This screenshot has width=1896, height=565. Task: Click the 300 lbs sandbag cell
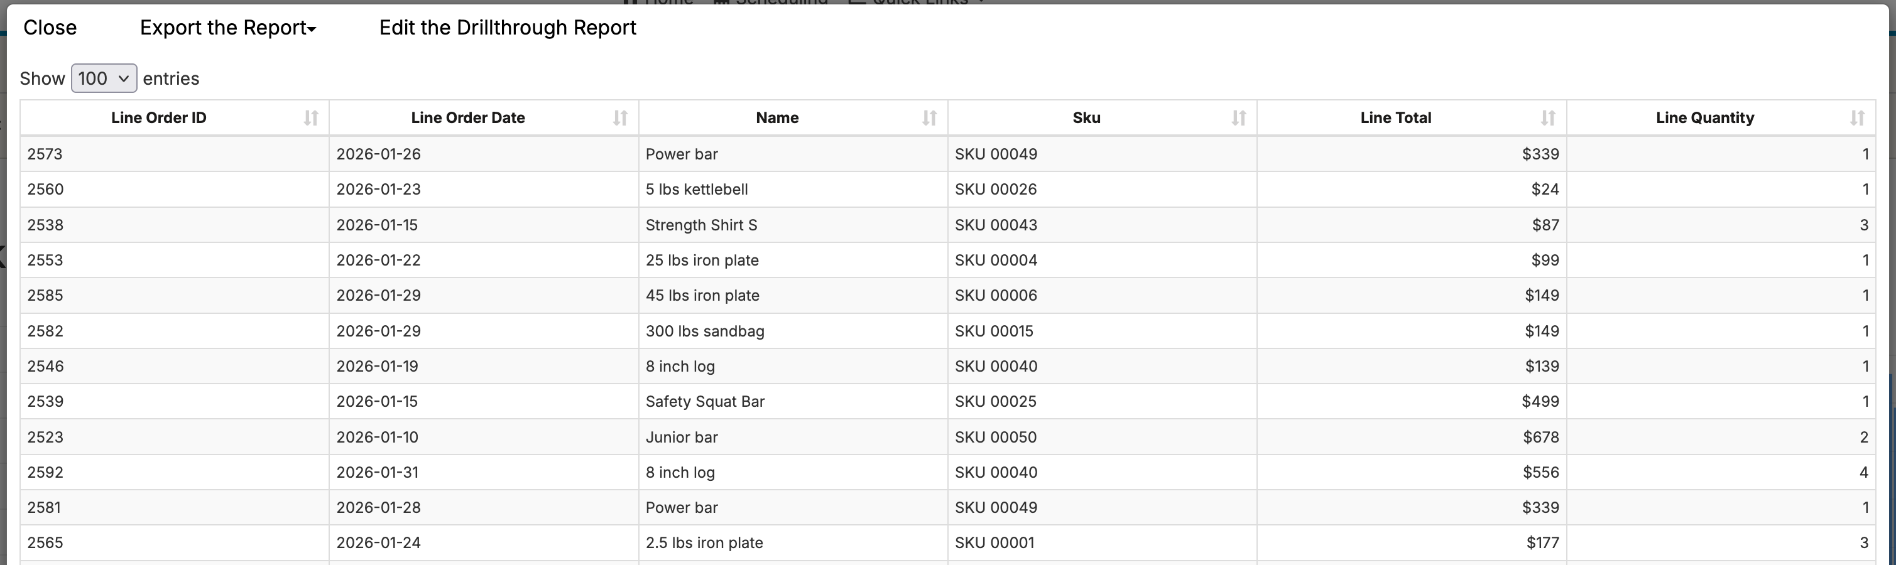(704, 331)
